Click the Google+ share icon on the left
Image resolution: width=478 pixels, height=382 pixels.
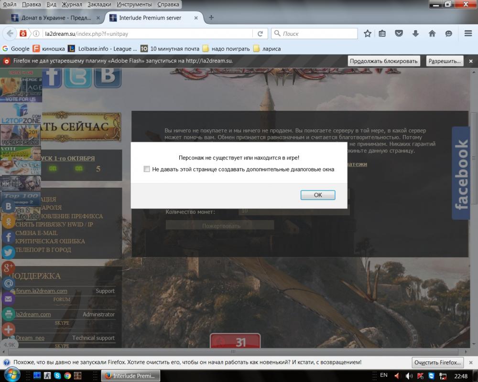coord(8,268)
